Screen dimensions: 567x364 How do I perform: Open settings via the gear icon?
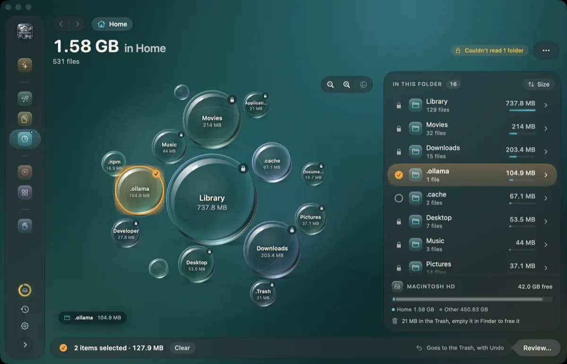point(25,326)
